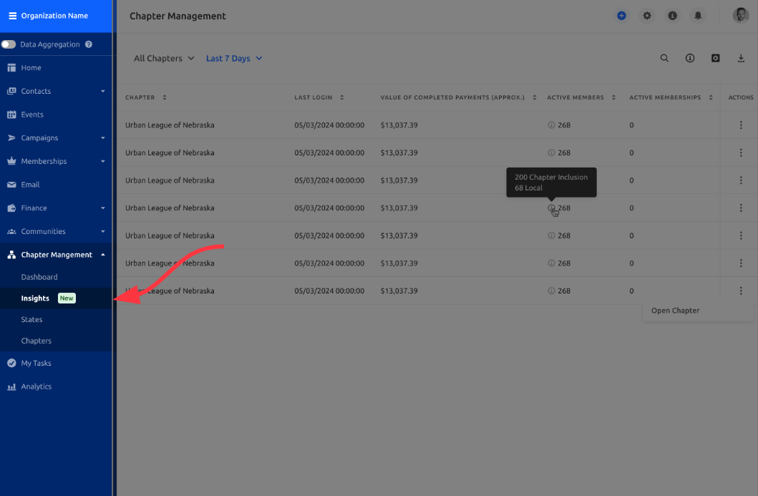Image resolution: width=758 pixels, height=496 pixels.
Task: Open actions menu for first chapter row
Action: pos(741,125)
